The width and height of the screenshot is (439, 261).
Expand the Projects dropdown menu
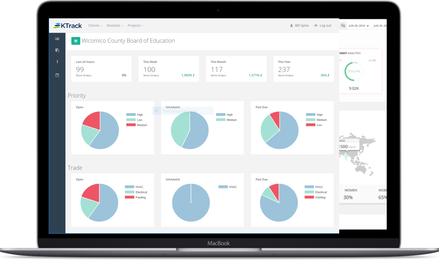[135, 25]
